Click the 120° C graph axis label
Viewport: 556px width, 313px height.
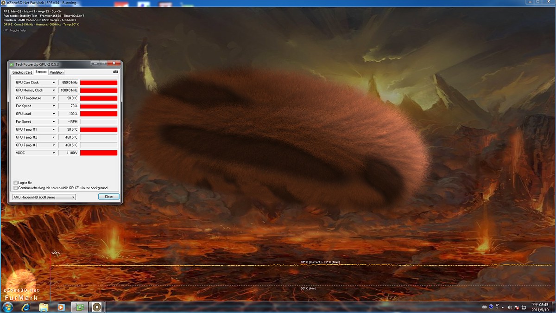[56, 253]
